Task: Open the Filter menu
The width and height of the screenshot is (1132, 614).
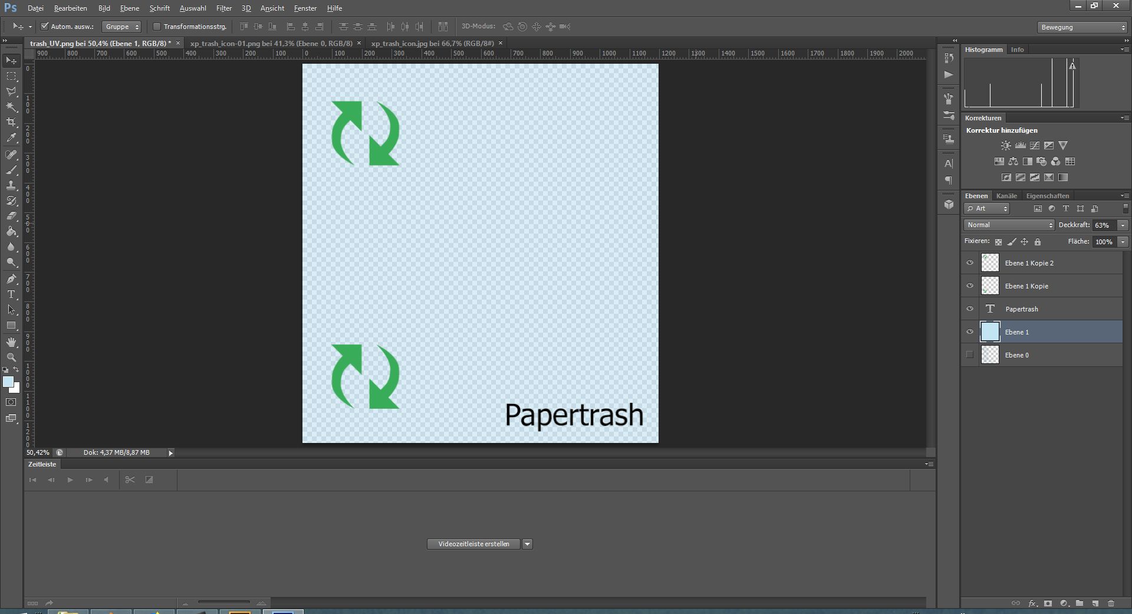Action: pos(223,8)
